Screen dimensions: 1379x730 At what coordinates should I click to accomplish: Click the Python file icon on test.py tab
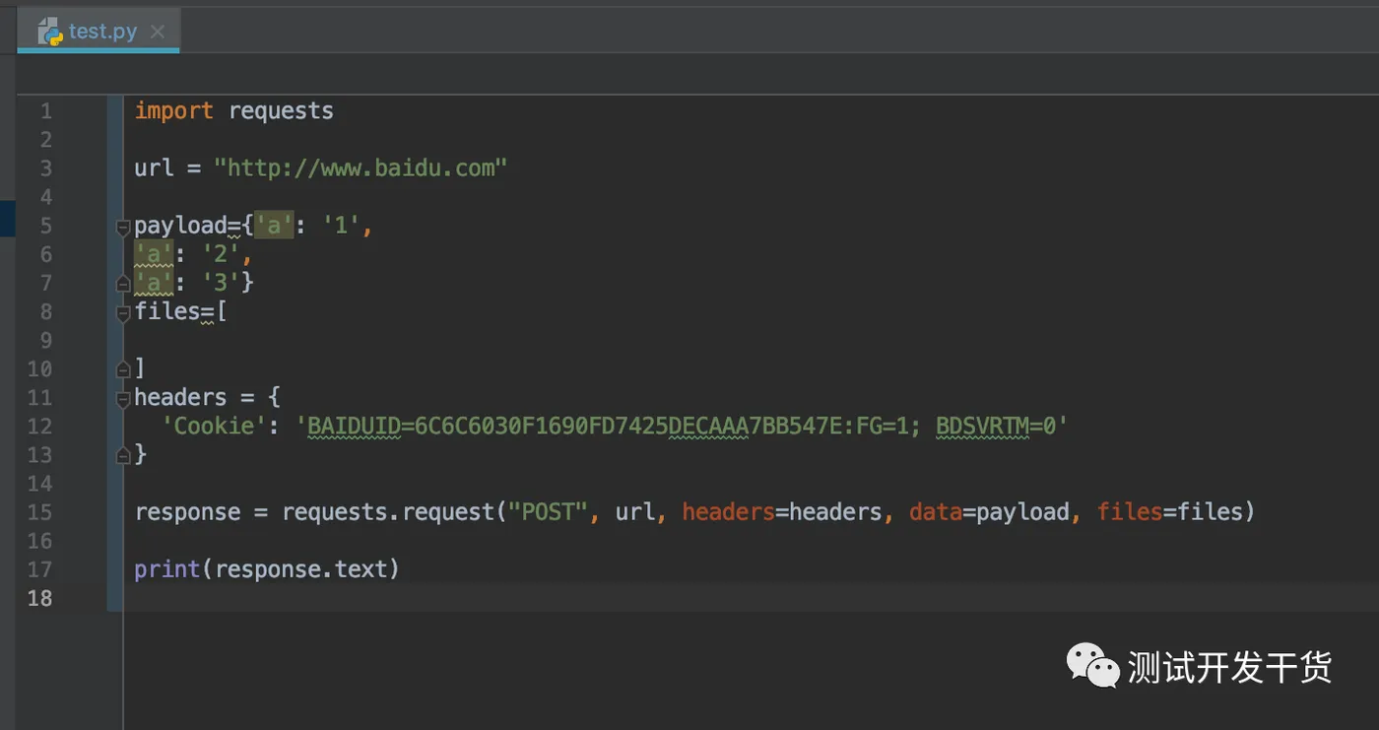tap(50, 32)
